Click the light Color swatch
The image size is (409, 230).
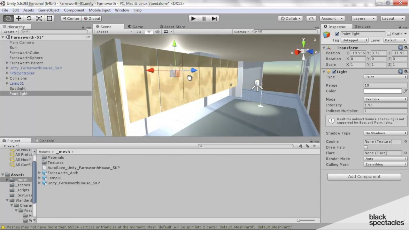(x=383, y=91)
